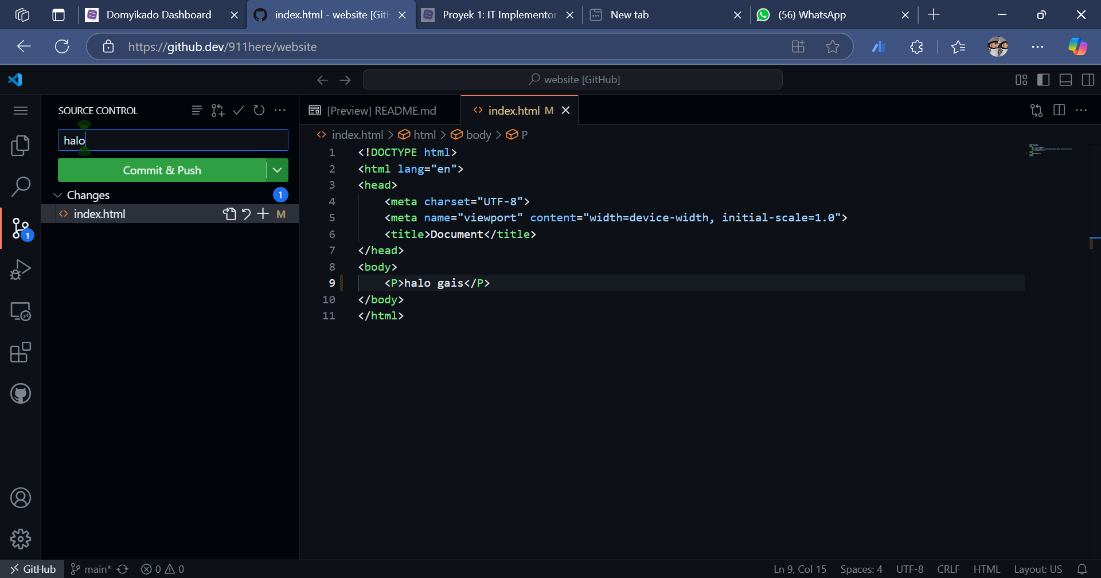Collapse the Changes section

point(58,196)
